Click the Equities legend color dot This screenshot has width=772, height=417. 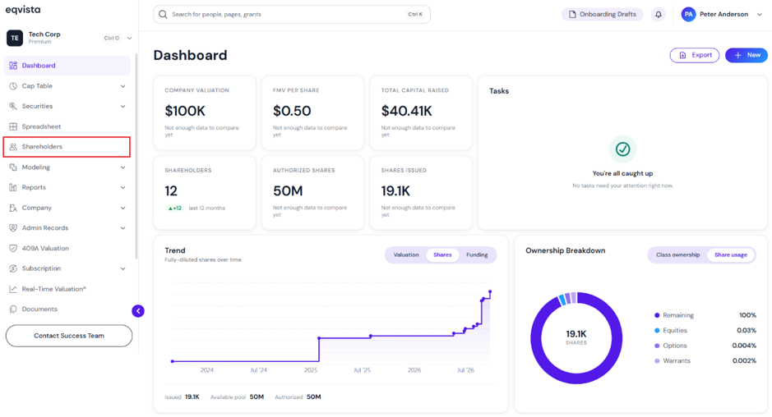point(657,331)
